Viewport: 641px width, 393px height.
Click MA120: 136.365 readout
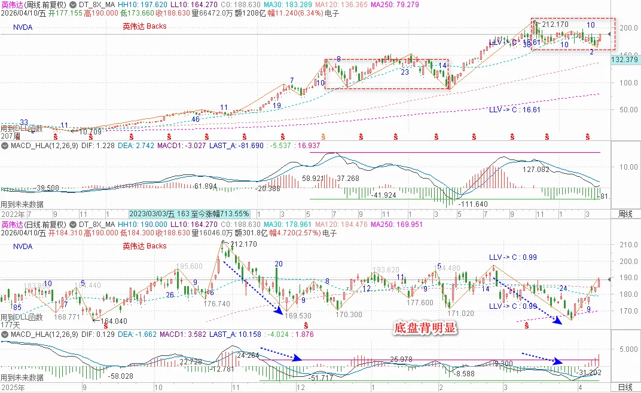coord(341,5)
